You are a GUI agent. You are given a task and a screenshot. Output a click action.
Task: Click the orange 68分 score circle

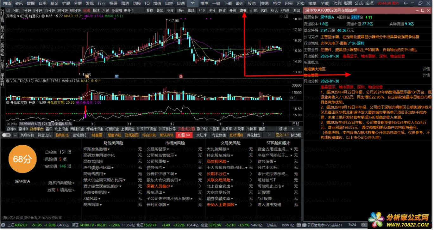pyautogui.click(x=22, y=159)
